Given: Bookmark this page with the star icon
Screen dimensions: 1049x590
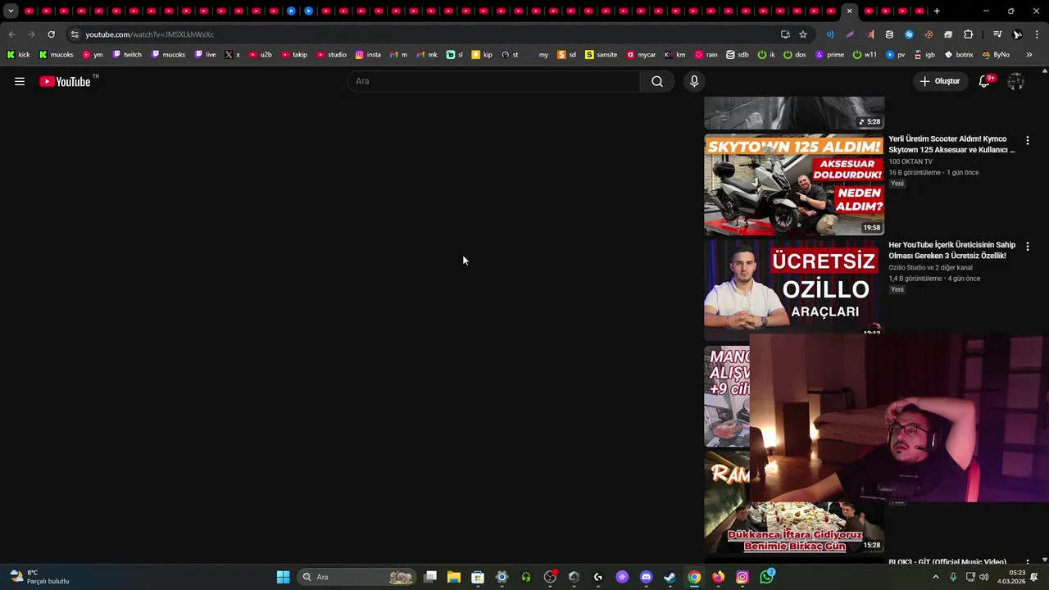Looking at the screenshot, I should (803, 34).
